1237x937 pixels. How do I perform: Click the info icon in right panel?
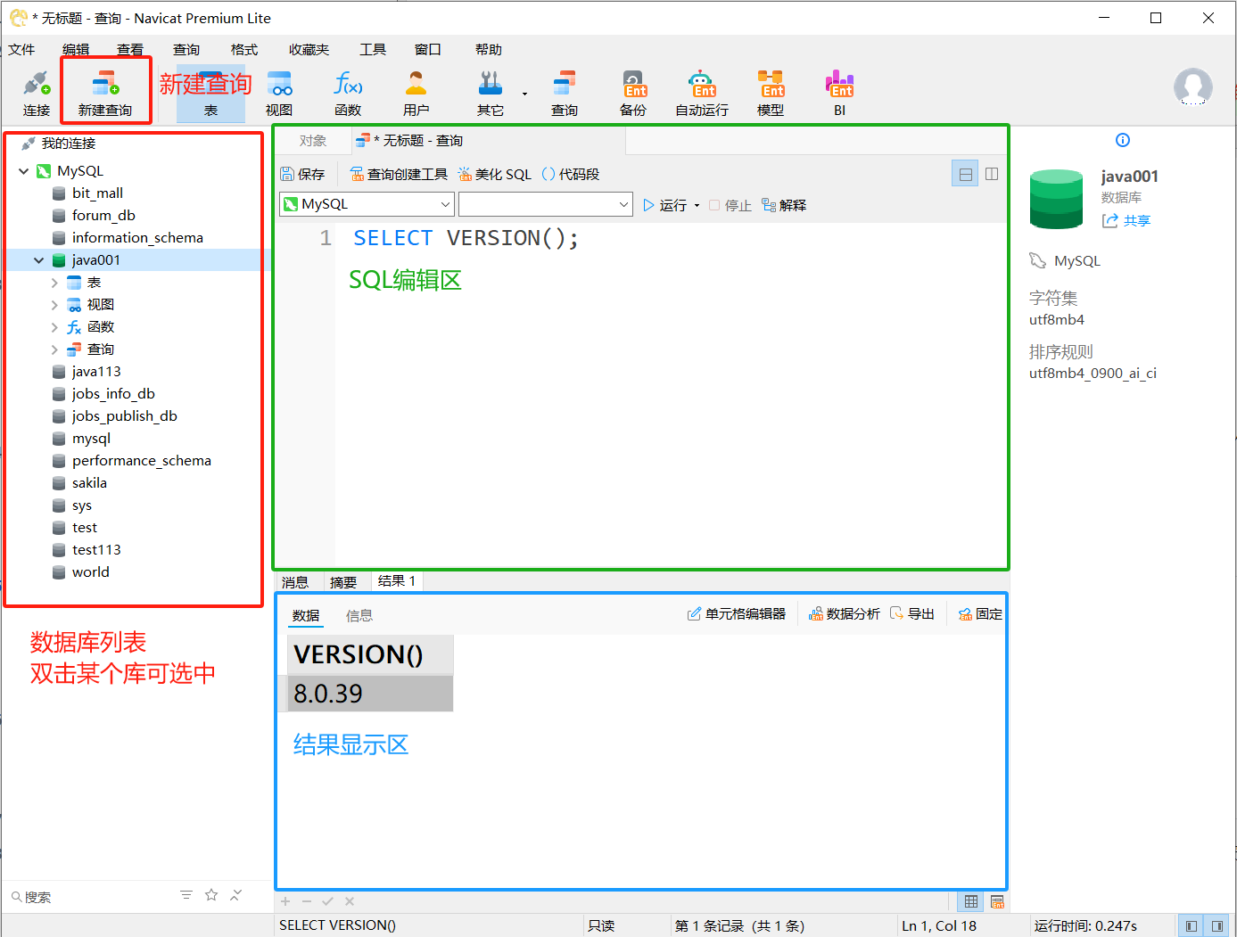coord(1123,140)
